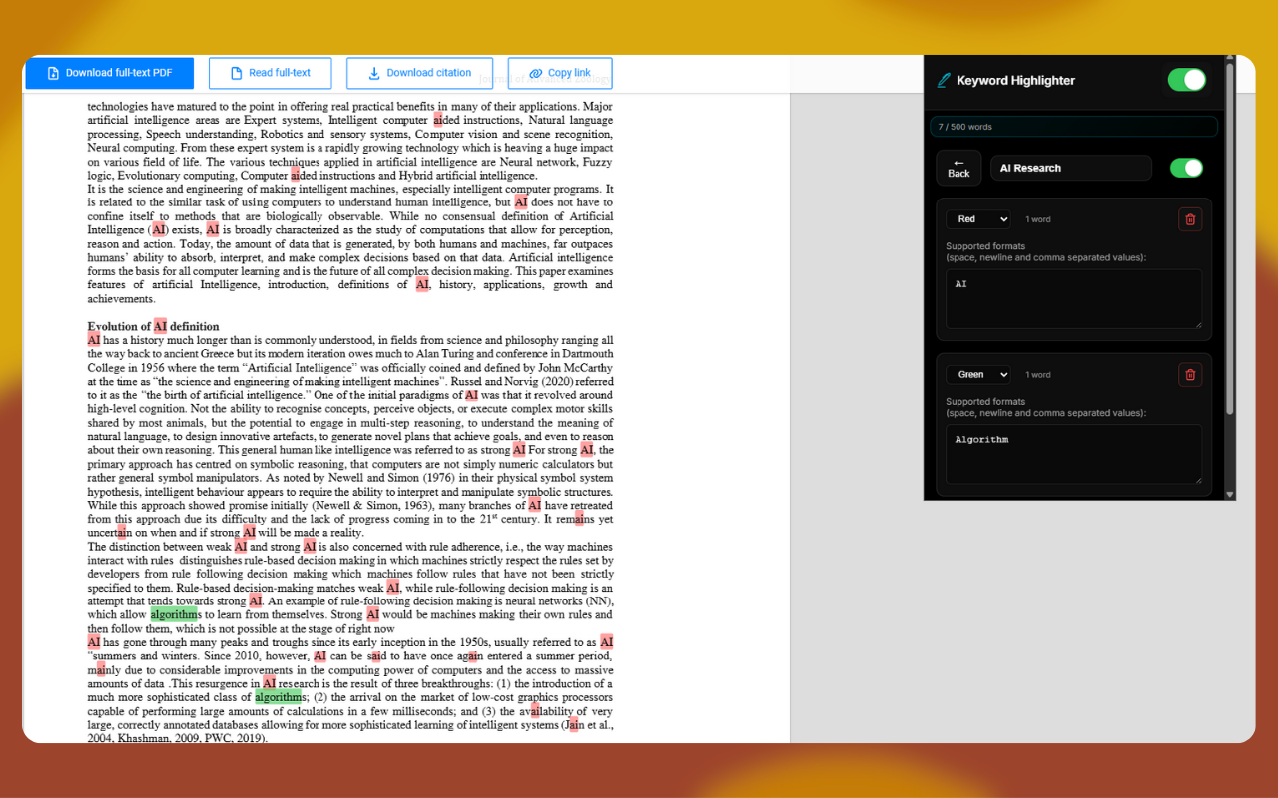The image size is (1278, 798).
Task: Click the download arrow icon in Download citation
Action: tap(374, 73)
